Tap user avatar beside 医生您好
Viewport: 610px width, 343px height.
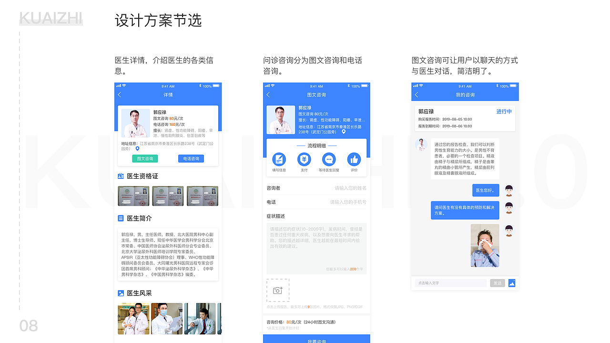[509, 190]
